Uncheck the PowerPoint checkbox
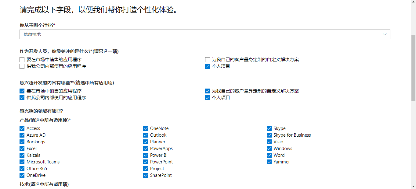The width and height of the screenshot is (416, 189). tap(146, 162)
